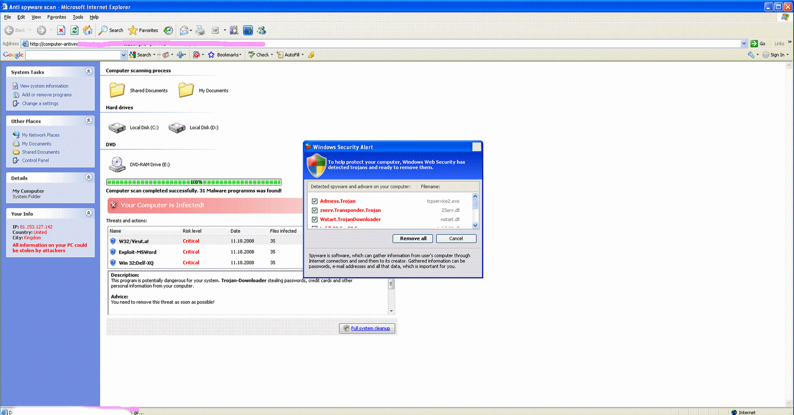Go to the Home page
Screen dimensions: 794x415
(87, 30)
